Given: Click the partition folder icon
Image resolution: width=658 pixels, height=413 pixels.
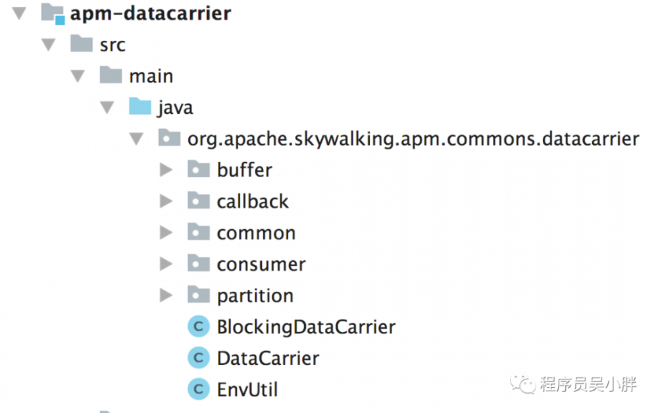Looking at the screenshot, I should click(x=199, y=295).
